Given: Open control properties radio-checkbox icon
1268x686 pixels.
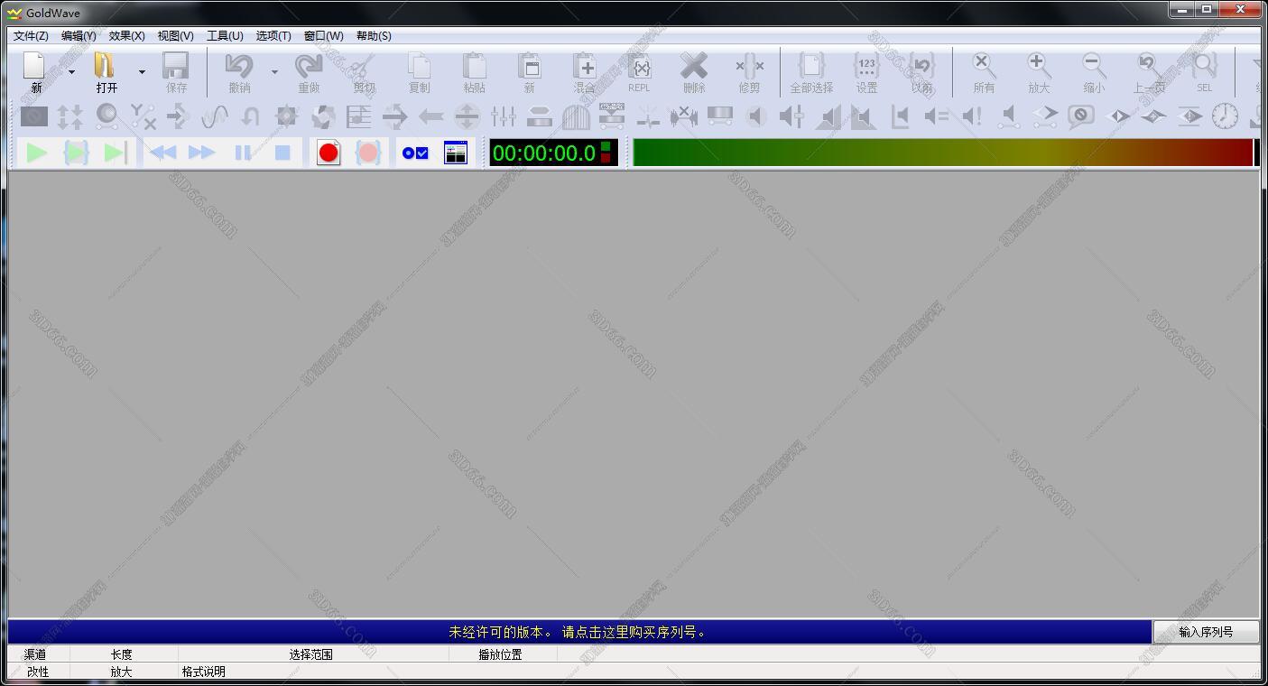Looking at the screenshot, I should [415, 153].
